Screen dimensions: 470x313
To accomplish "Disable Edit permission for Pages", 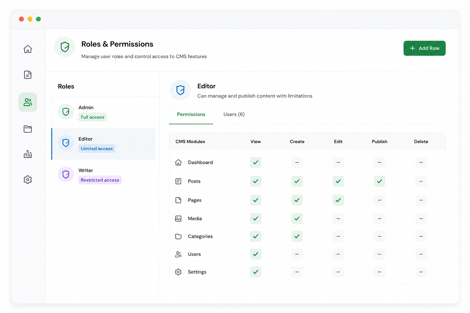I will (x=338, y=200).
